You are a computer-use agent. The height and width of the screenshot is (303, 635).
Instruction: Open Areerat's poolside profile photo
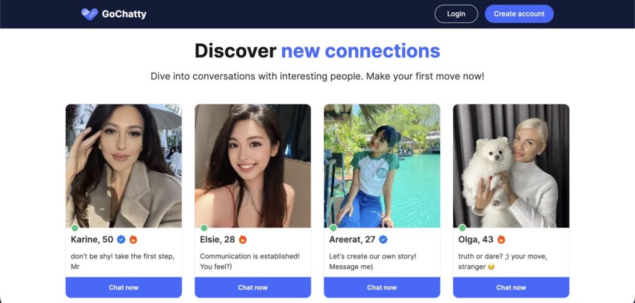(x=382, y=166)
